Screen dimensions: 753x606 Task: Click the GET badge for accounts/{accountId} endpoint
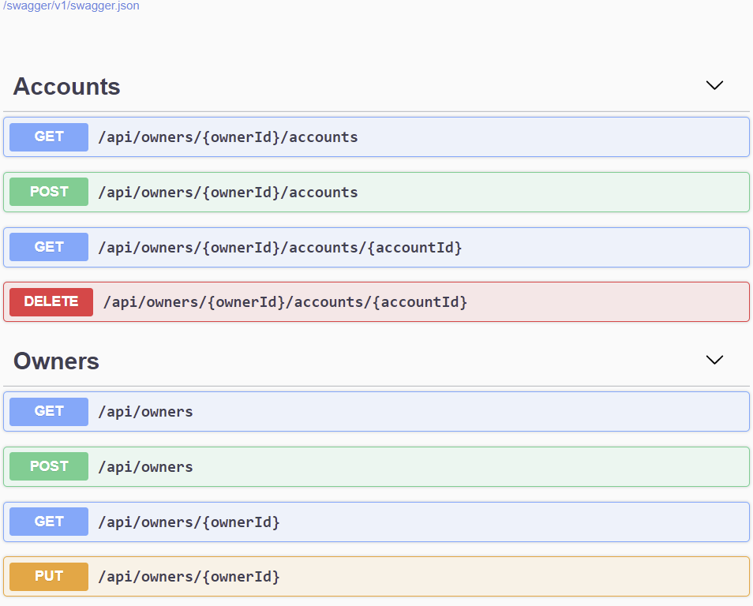coord(49,247)
